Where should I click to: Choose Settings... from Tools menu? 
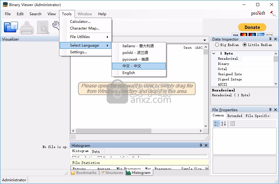pos(85,52)
